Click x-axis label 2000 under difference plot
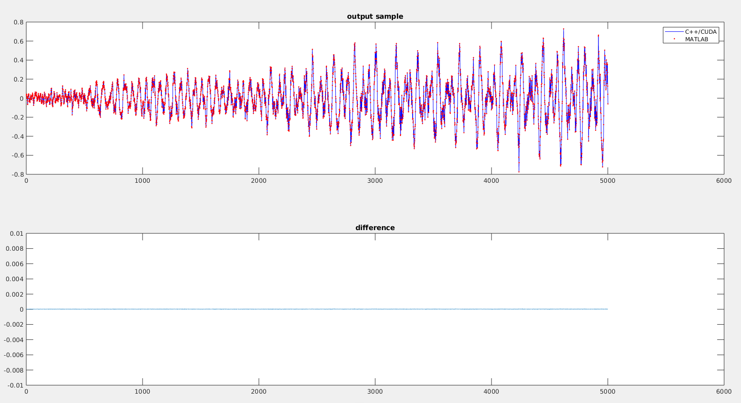 (259, 392)
